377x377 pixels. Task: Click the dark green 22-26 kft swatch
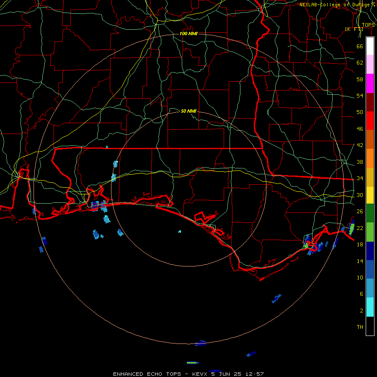(370, 213)
